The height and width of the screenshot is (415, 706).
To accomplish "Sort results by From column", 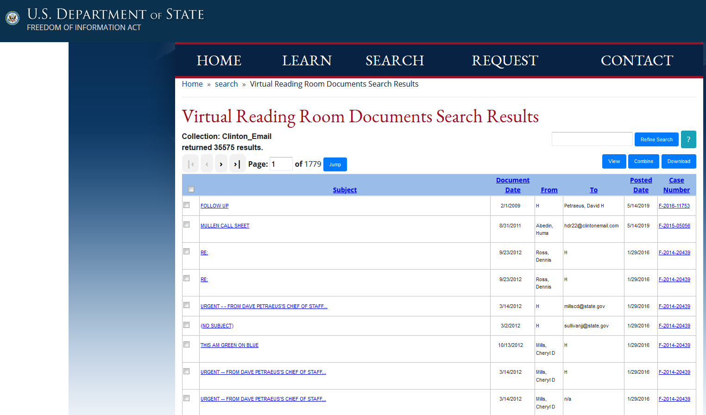I will tap(549, 190).
